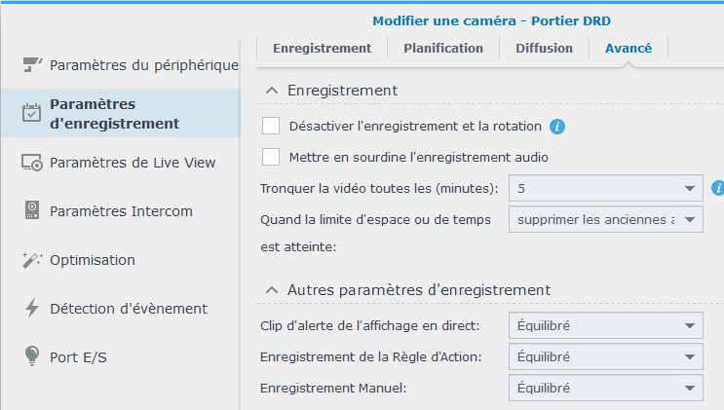Collapse Autres paramètres d'enregistrement section
Viewport: 724px width, 410px height.
pyautogui.click(x=272, y=290)
